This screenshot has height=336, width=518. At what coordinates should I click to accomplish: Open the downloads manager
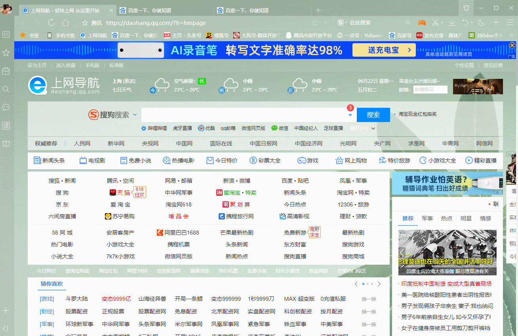452,23
